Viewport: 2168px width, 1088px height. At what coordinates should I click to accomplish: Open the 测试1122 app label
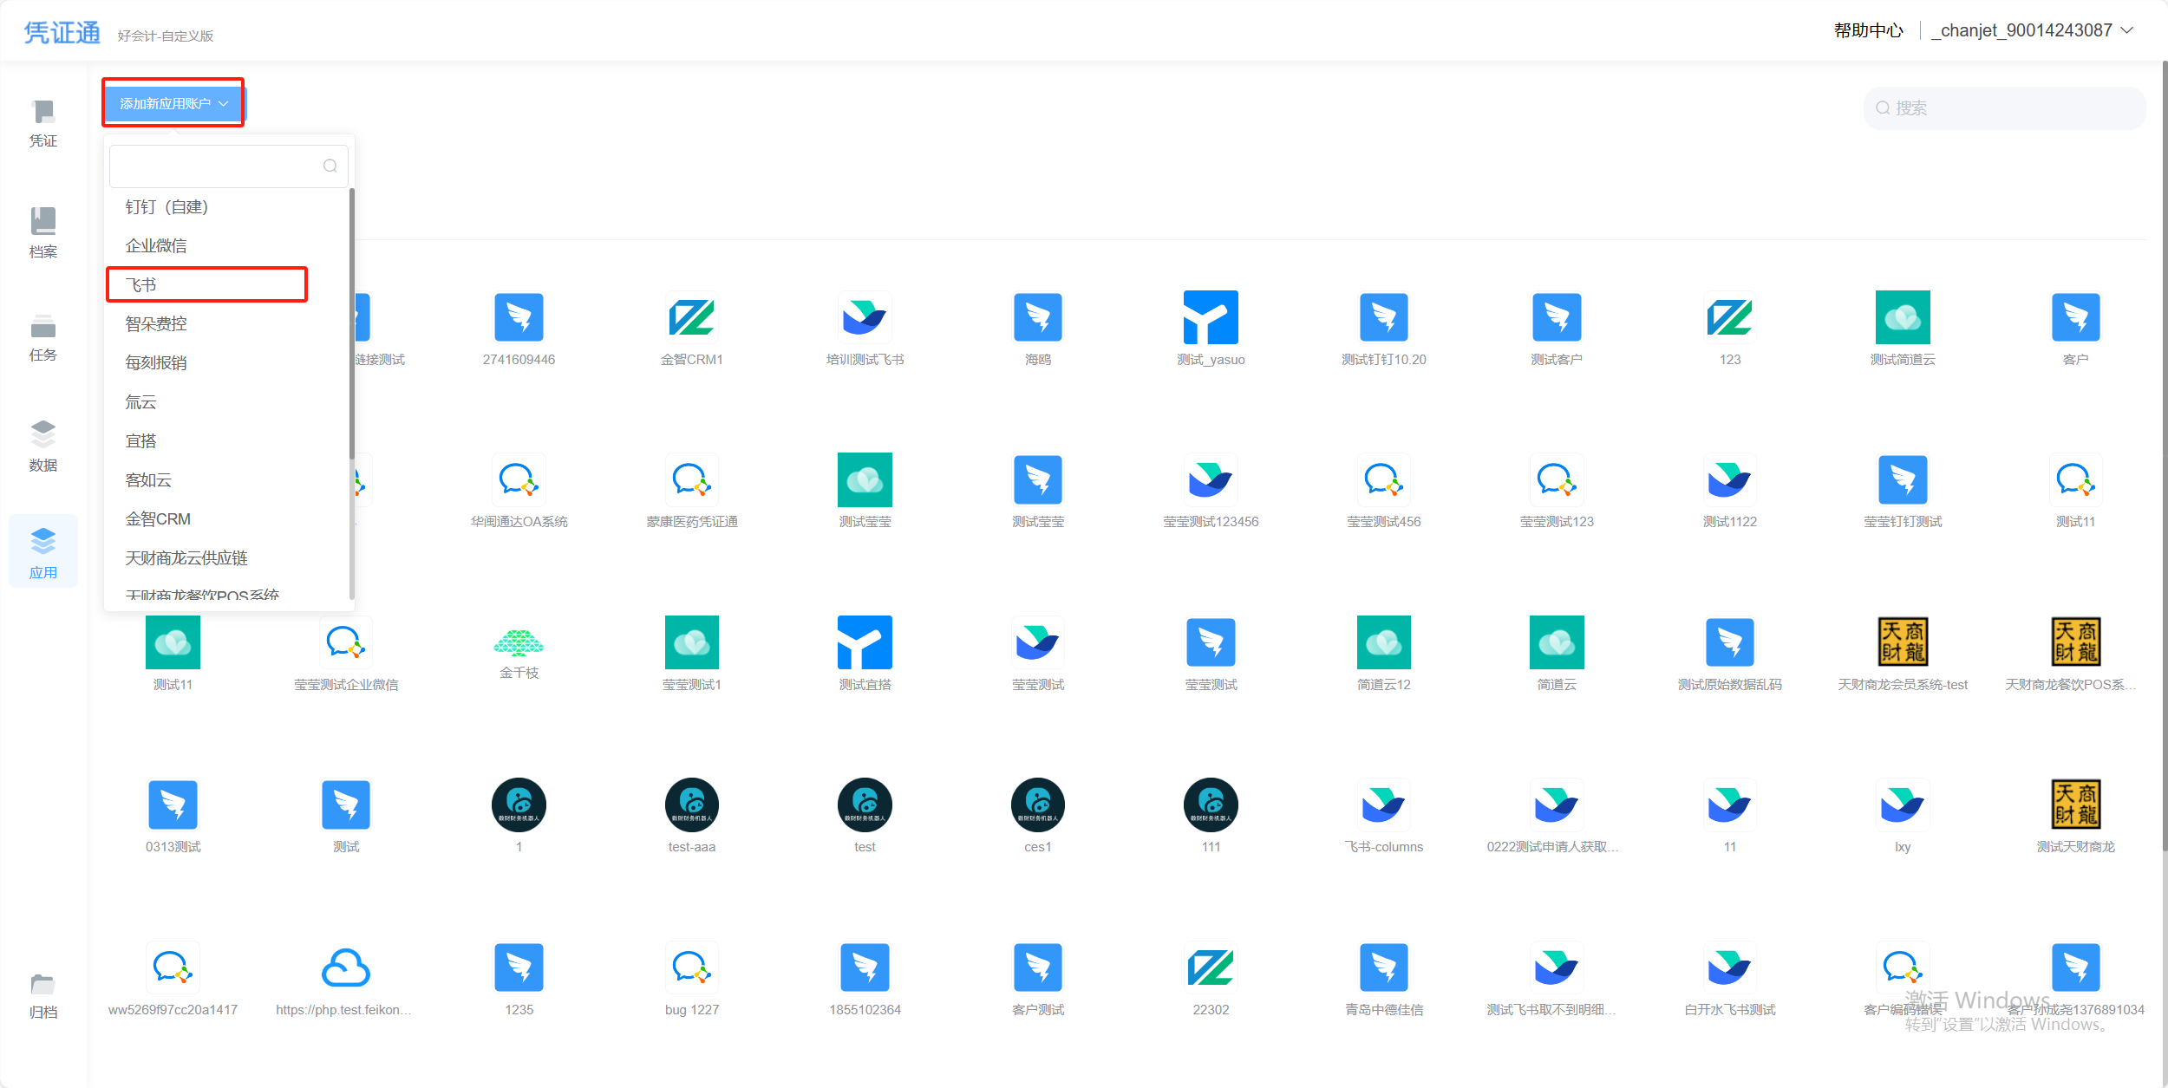click(x=1729, y=521)
